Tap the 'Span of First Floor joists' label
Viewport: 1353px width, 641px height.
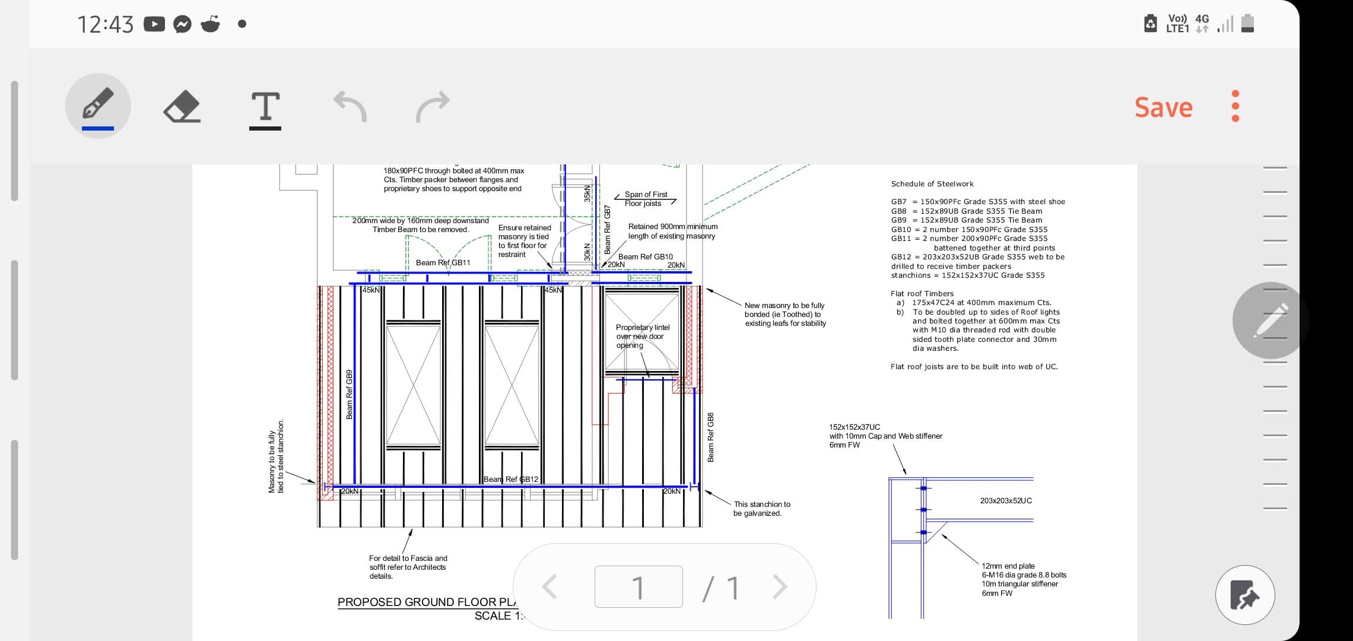point(646,199)
